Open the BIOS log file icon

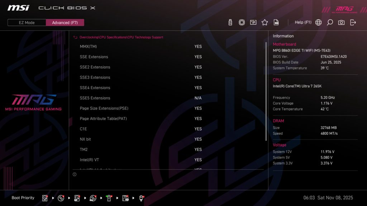click(x=276, y=22)
